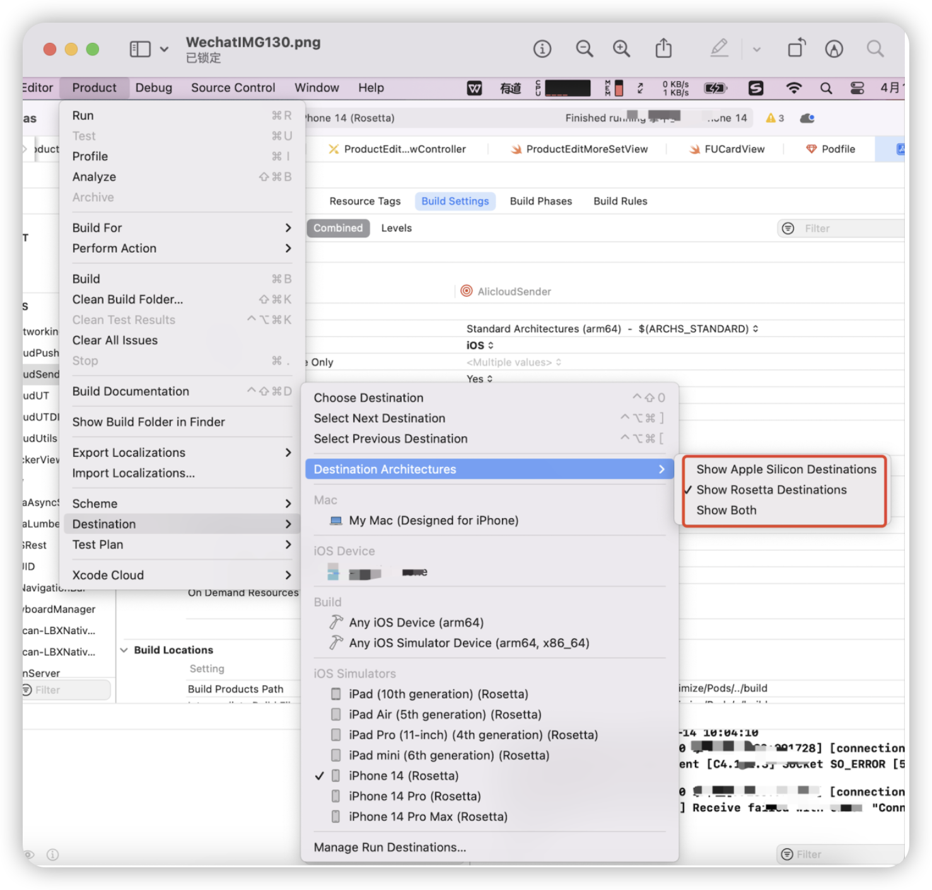Viewport: 932px width, 890px height.
Task: Switch to the Build Rules tab
Action: tap(620, 201)
